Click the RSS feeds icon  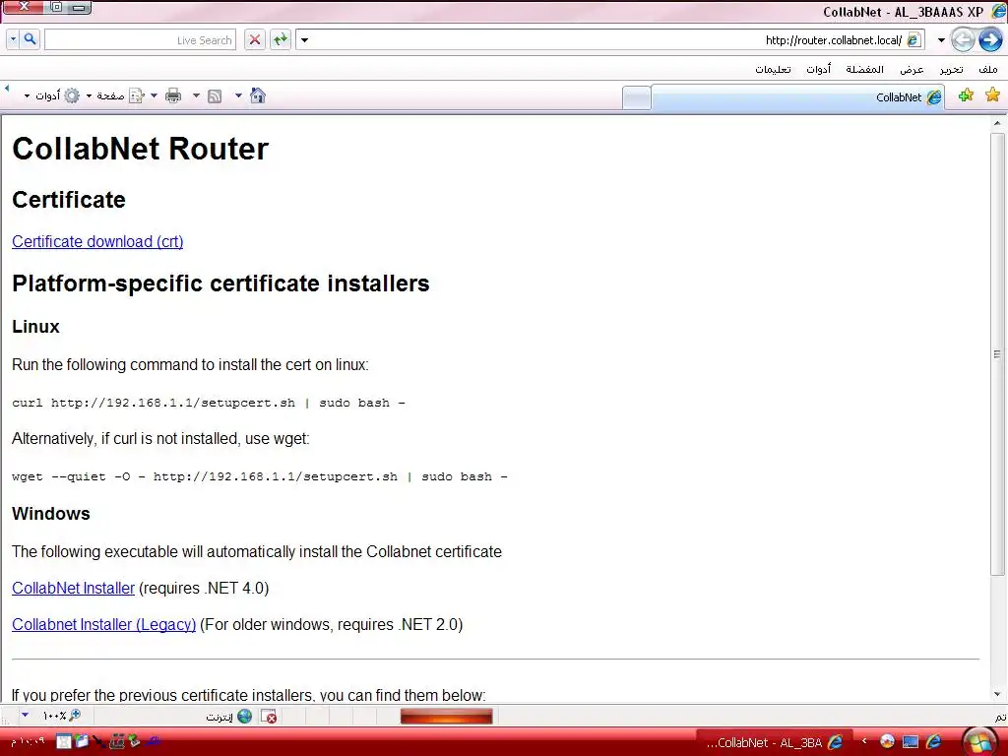(215, 96)
